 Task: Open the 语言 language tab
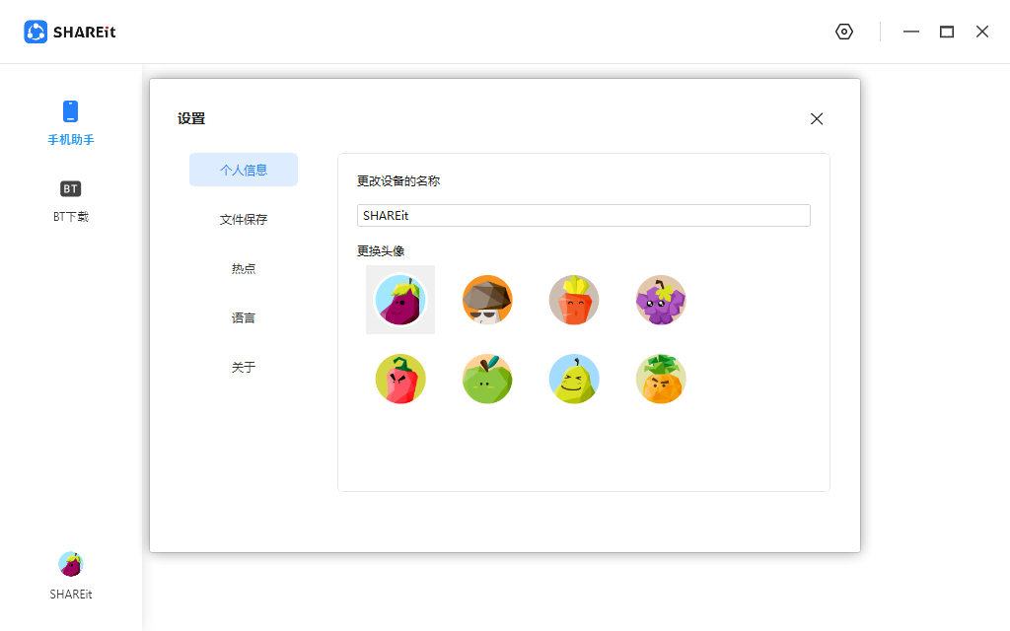244,318
